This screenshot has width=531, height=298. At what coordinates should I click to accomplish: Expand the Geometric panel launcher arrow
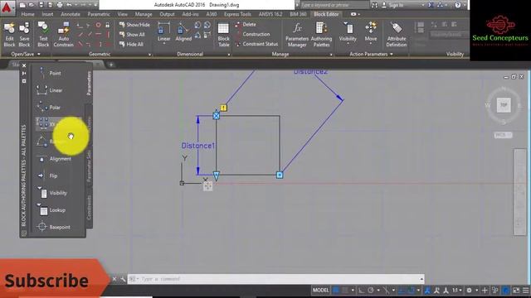(x=149, y=55)
